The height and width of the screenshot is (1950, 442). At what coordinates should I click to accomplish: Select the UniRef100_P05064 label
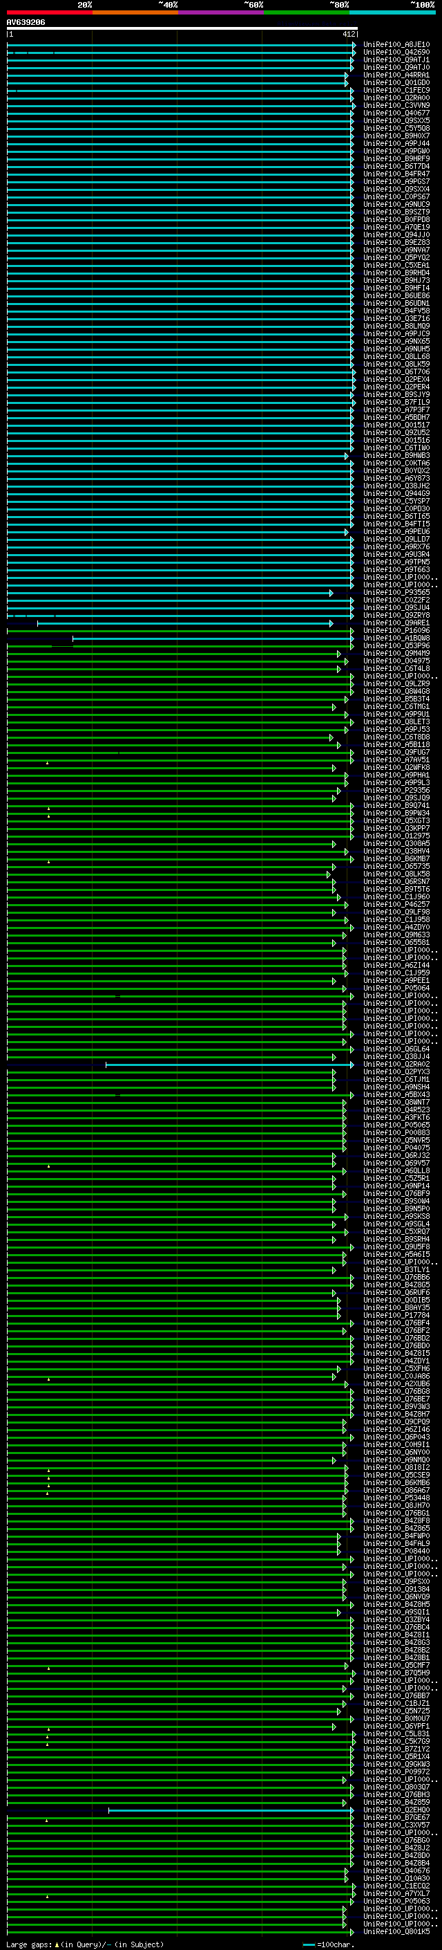[x=396, y=988]
